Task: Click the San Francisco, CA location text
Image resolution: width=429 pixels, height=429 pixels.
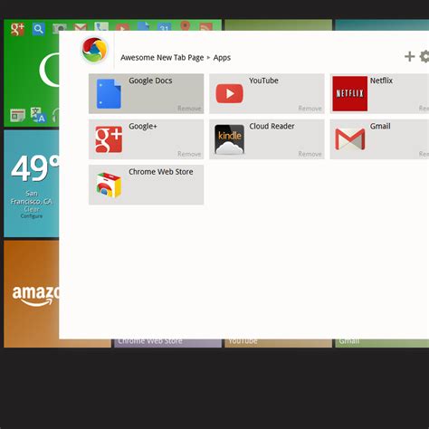Action: [x=32, y=197]
